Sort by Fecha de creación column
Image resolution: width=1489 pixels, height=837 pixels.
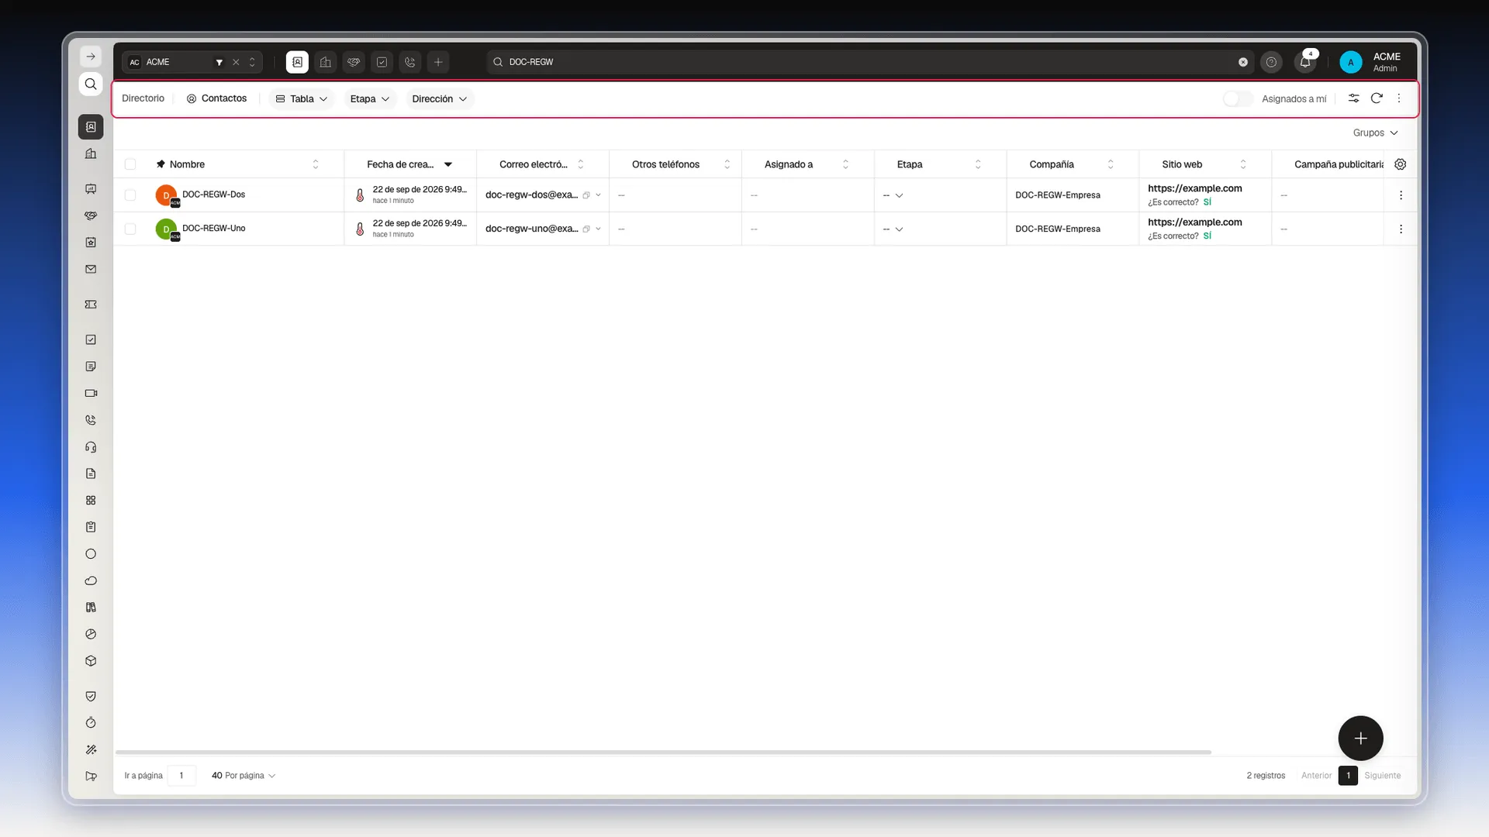tap(409, 164)
